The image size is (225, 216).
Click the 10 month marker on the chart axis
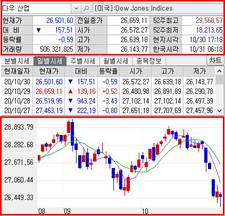coord(145,211)
